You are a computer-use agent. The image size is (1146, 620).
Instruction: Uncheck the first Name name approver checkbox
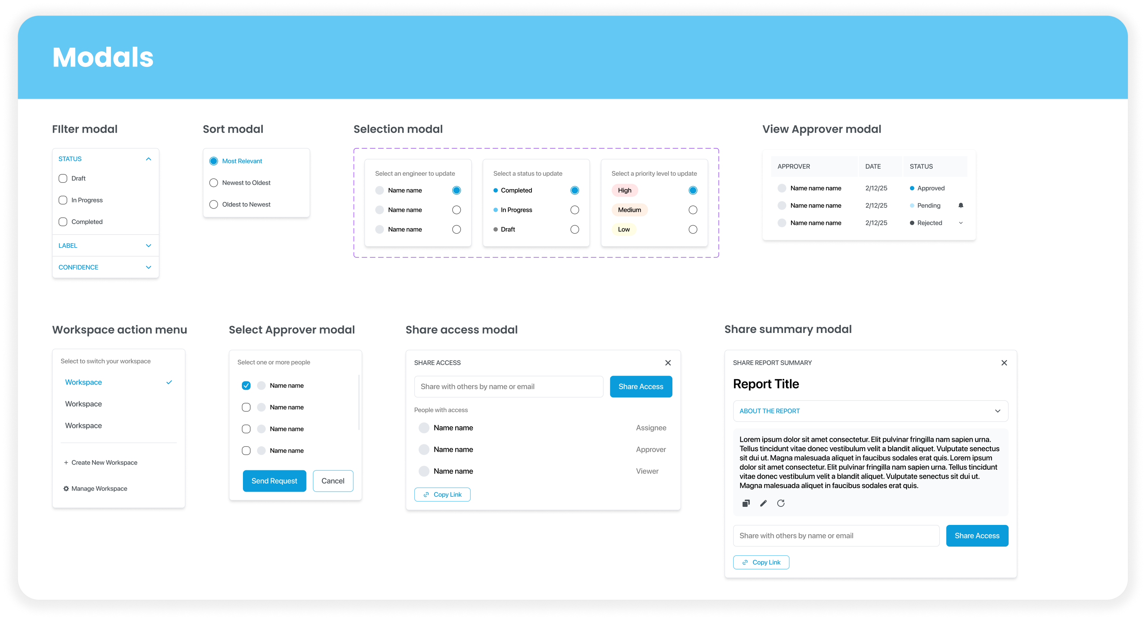click(x=246, y=386)
